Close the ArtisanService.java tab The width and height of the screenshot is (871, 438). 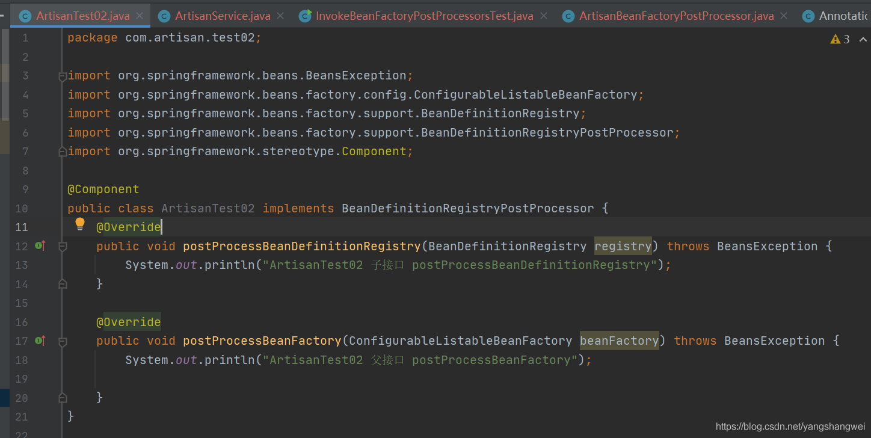(280, 16)
